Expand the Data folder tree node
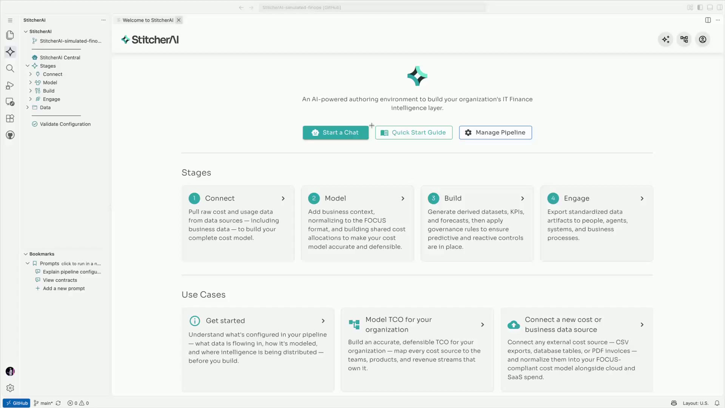The width and height of the screenshot is (725, 408). [28, 107]
